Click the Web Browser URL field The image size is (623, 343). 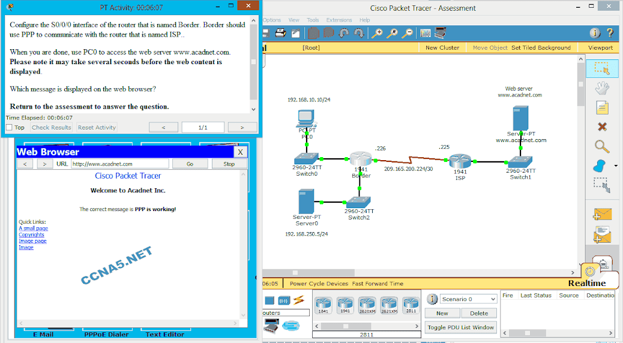(x=120, y=164)
